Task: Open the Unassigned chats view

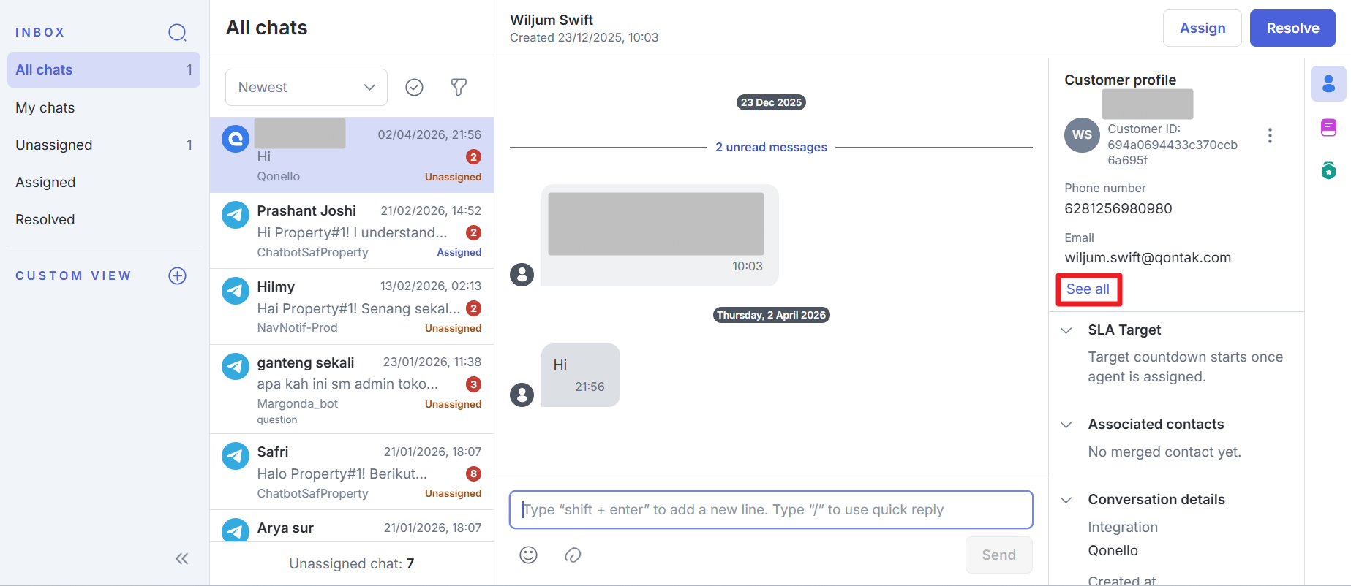Action: (x=54, y=145)
